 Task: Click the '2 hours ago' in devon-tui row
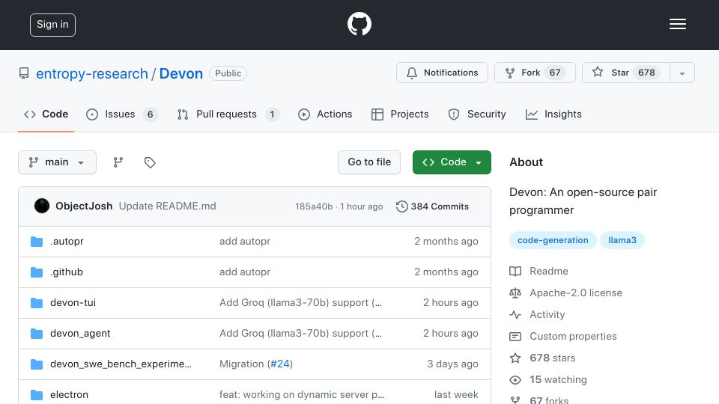(x=450, y=303)
